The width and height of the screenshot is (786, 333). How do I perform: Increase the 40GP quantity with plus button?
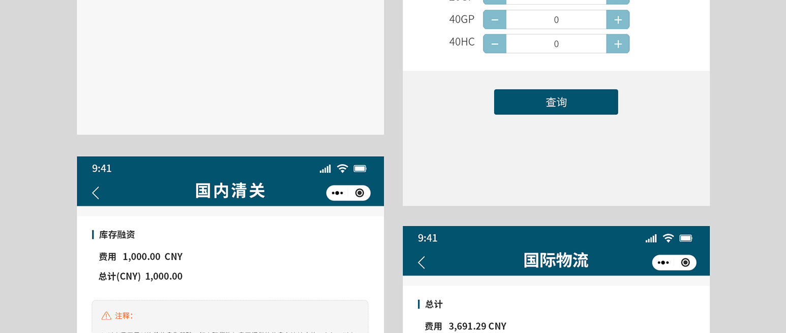click(618, 20)
